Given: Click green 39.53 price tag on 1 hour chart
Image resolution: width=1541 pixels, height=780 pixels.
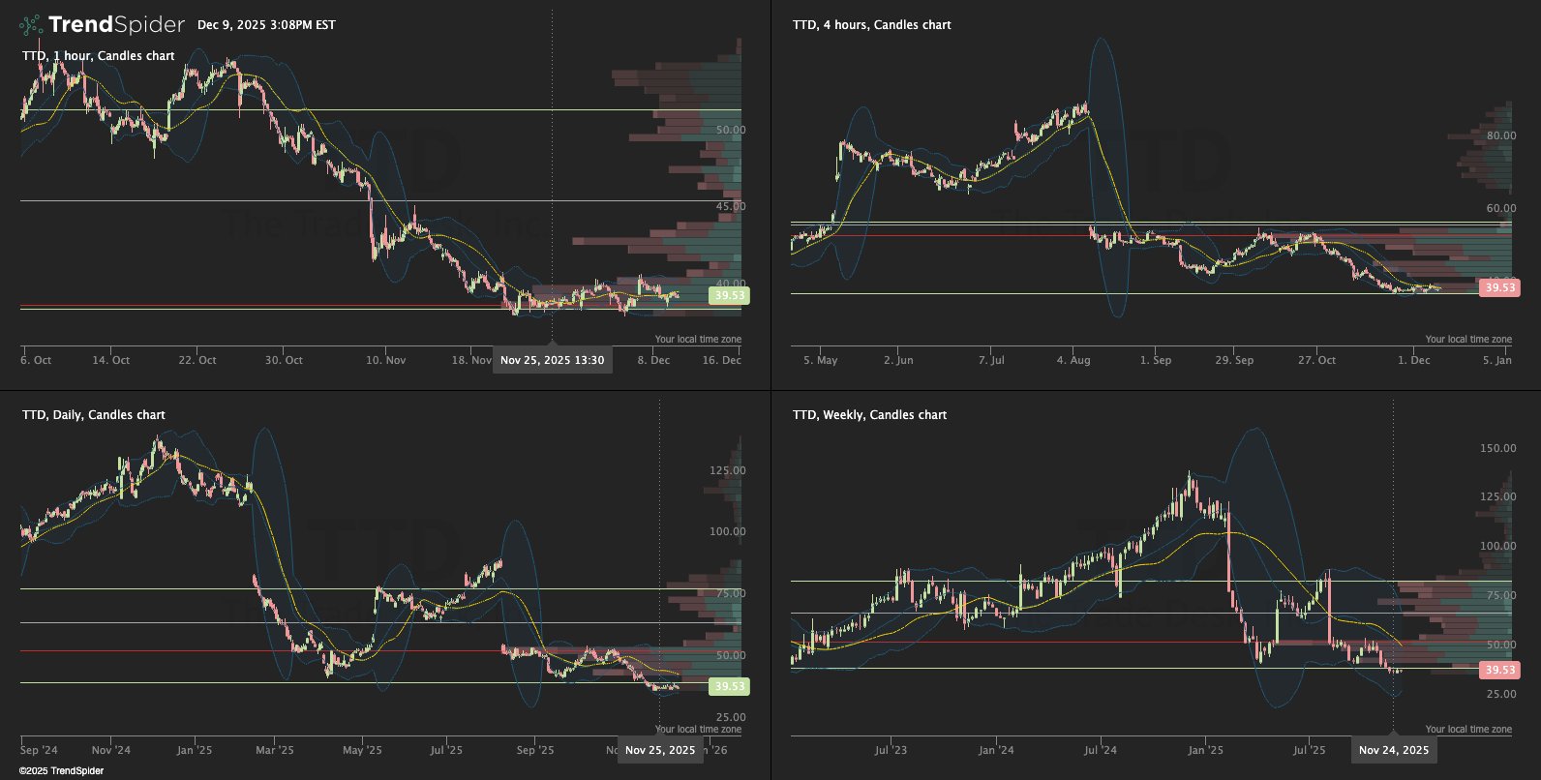Looking at the screenshot, I should 729,296.
